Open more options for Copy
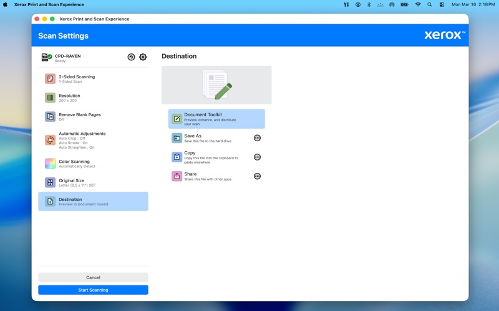499x311 pixels. tap(257, 157)
